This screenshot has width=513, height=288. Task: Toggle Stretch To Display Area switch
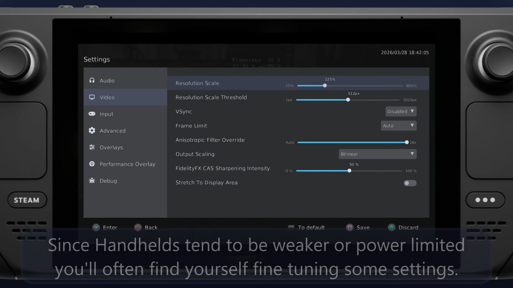click(x=410, y=183)
